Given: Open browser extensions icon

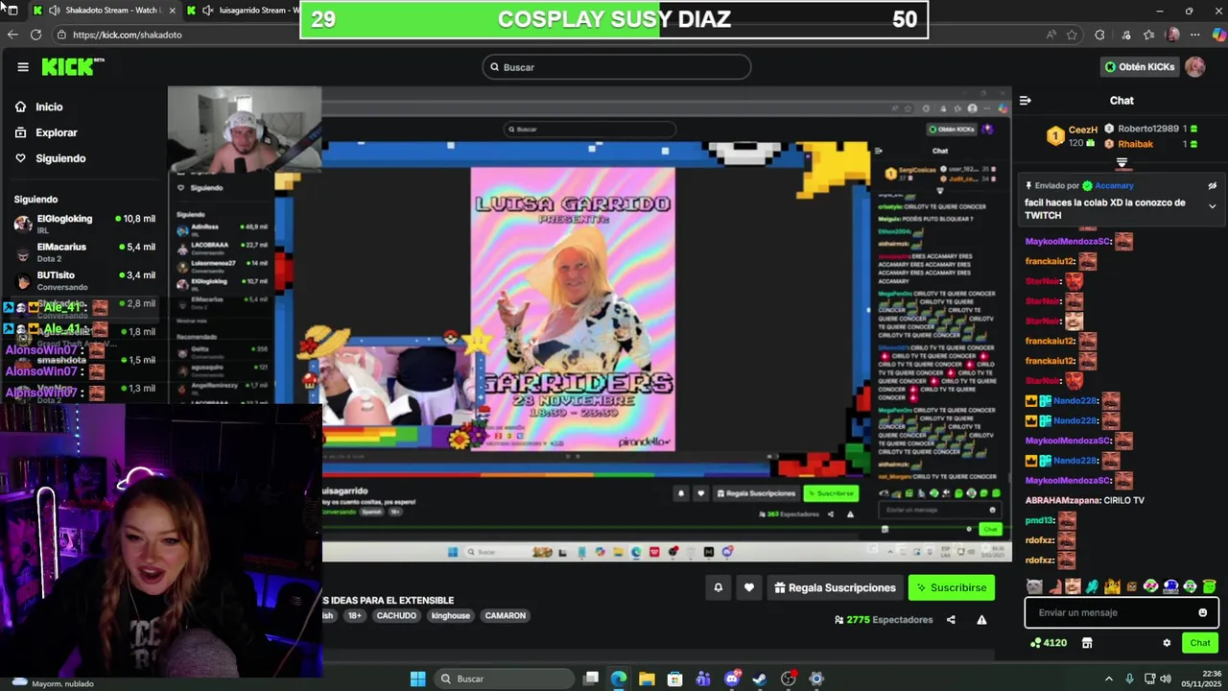Looking at the screenshot, I should click(1099, 35).
